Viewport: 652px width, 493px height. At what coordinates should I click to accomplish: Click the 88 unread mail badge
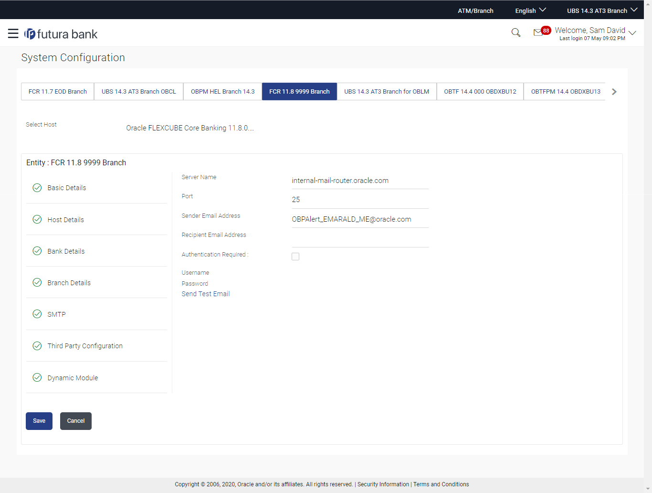[x=546, y=30]
